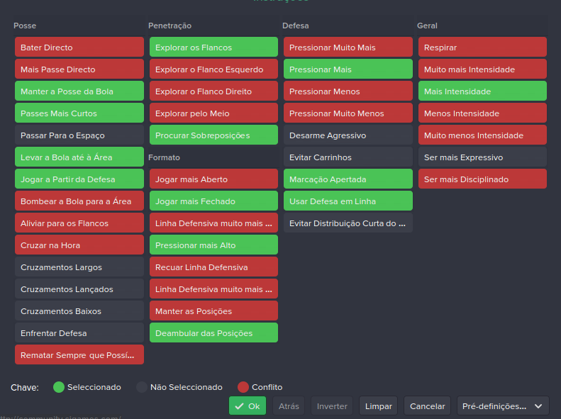Select Explorar o Flanco Esquerdo

213,69
